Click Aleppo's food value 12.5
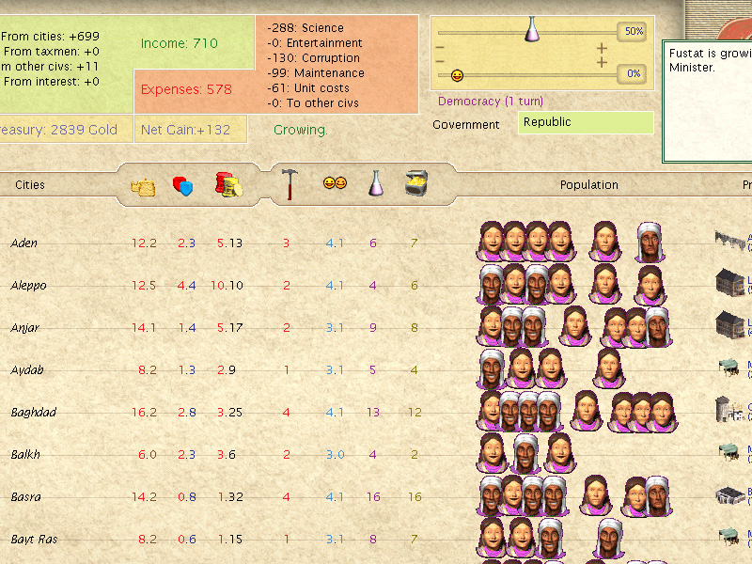The height and width of the screenshot is (564, 752). [144, 286]
